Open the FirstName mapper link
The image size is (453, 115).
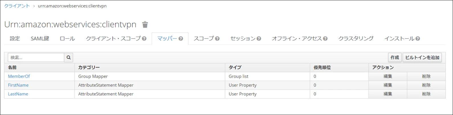tap(18, 85)
